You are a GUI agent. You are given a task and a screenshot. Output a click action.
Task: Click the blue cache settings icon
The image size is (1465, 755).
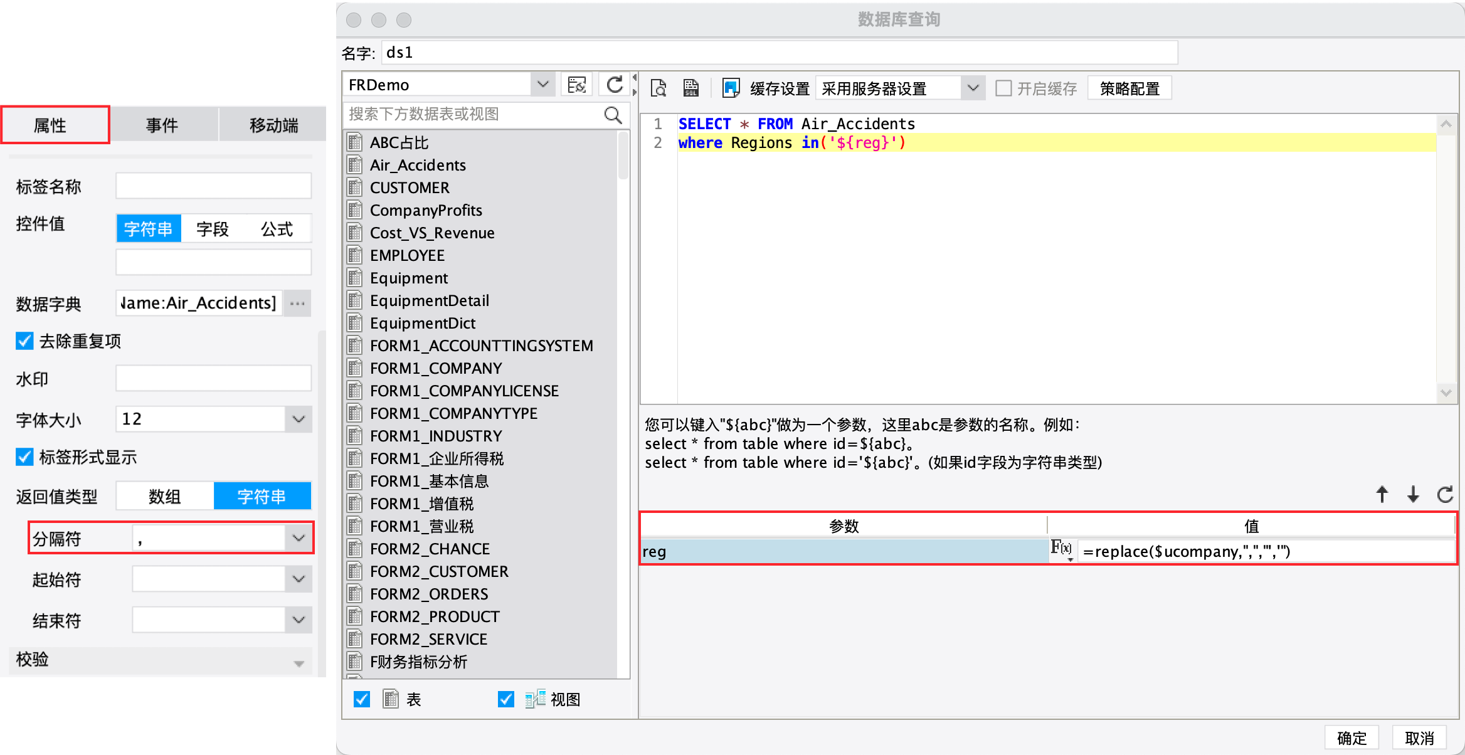(731, 88)
